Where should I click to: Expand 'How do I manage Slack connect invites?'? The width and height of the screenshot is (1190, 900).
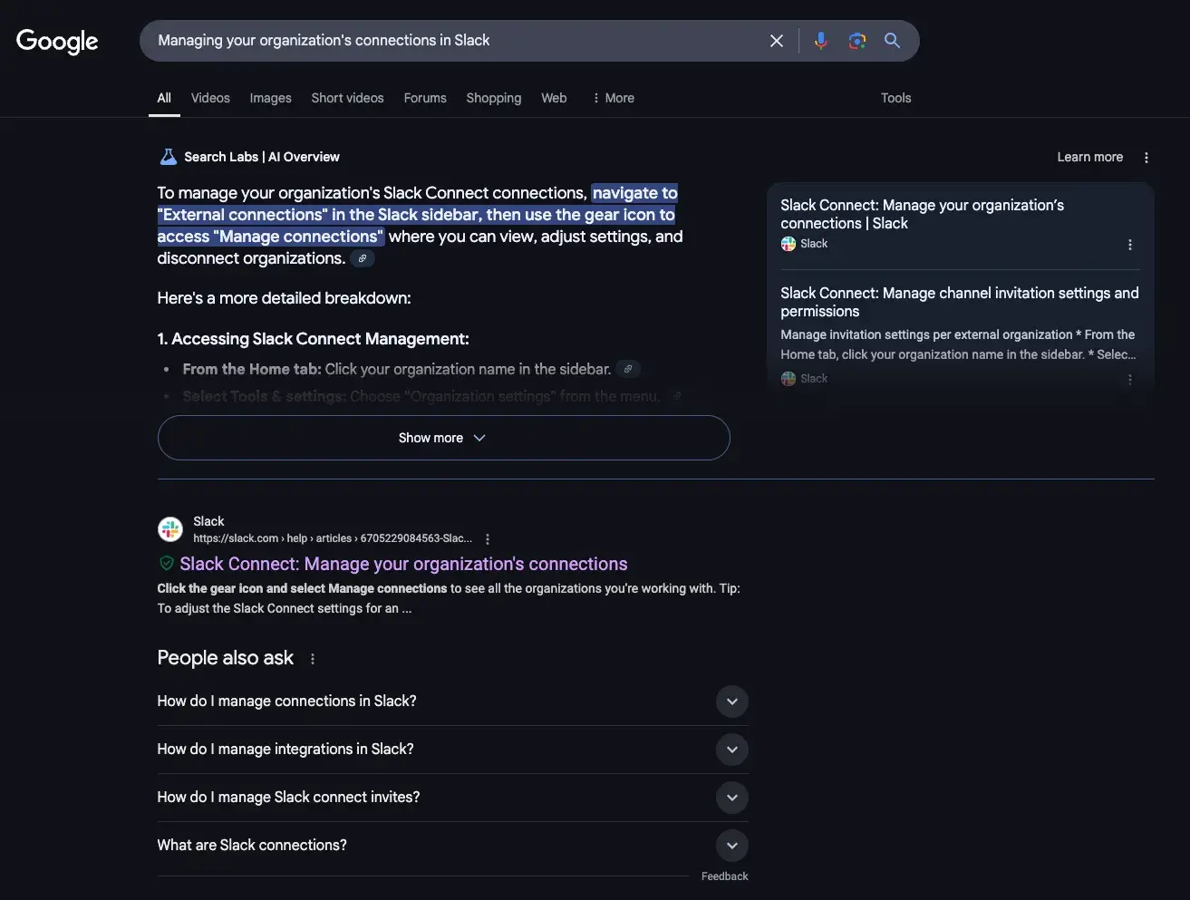point(731,798)
